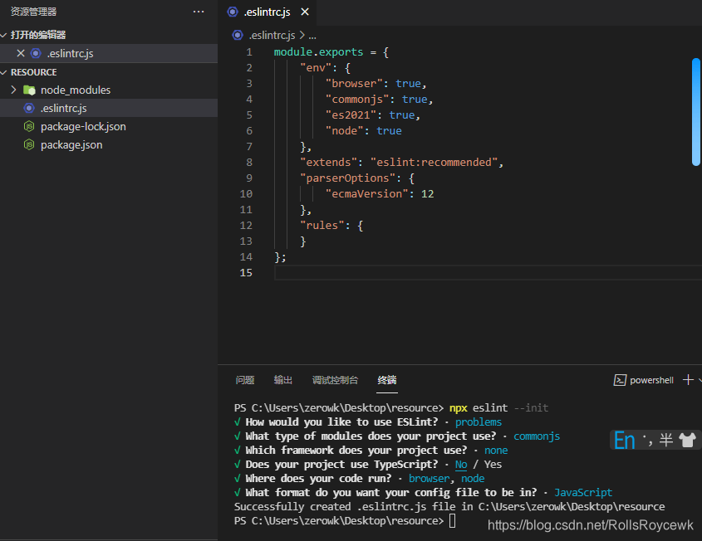Click ESLint icon beside .eslintrc.js in RESOURCE tree
The height and width of the screenshot is (541, 702).
tap(29, 108)
